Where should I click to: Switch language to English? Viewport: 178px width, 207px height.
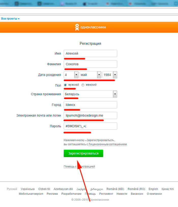pyautogui.click(x=153, y=189)
